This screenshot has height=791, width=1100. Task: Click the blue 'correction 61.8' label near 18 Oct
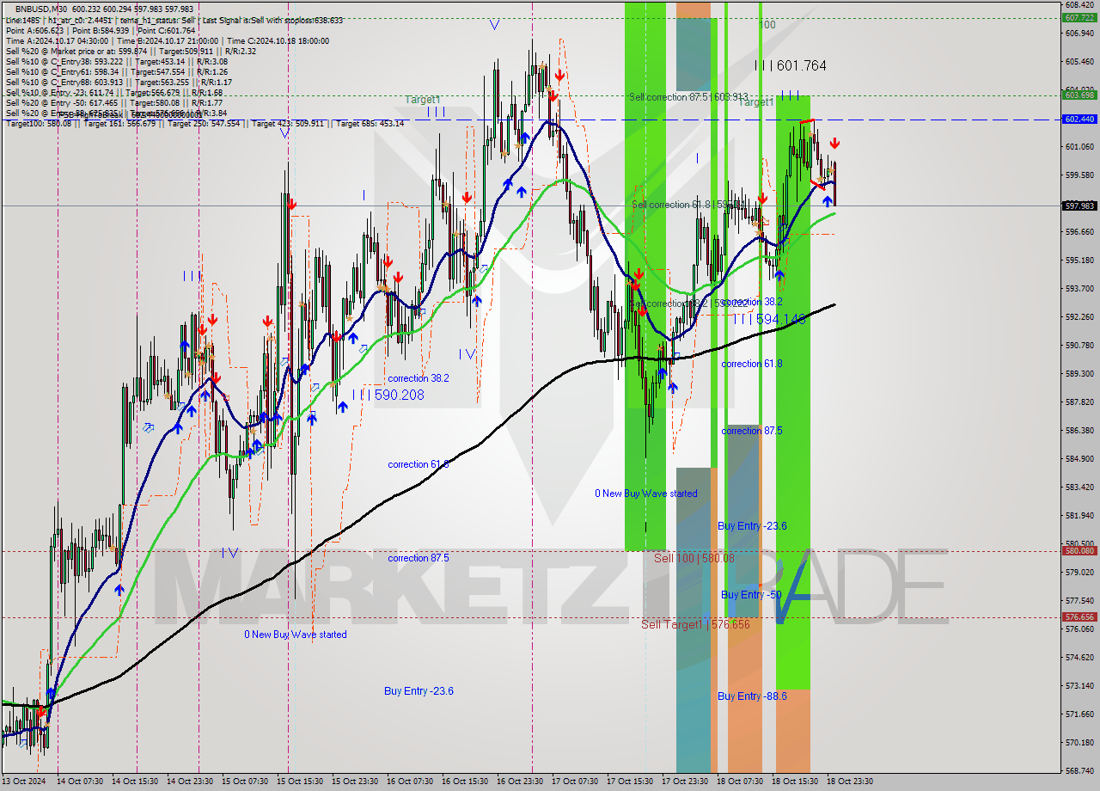click(752, 364)
